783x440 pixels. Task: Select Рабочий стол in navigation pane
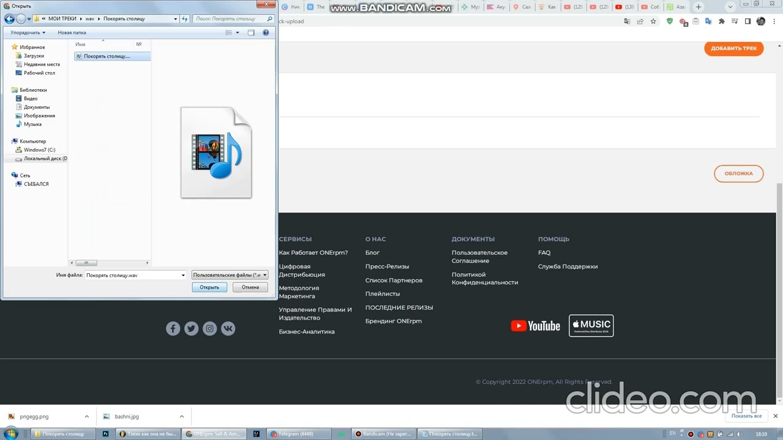coord(39,73)
